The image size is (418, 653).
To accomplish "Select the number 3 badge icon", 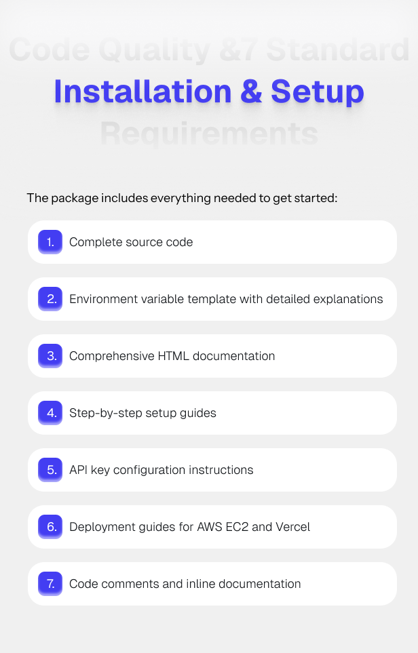I will click(x=50, y=356).
